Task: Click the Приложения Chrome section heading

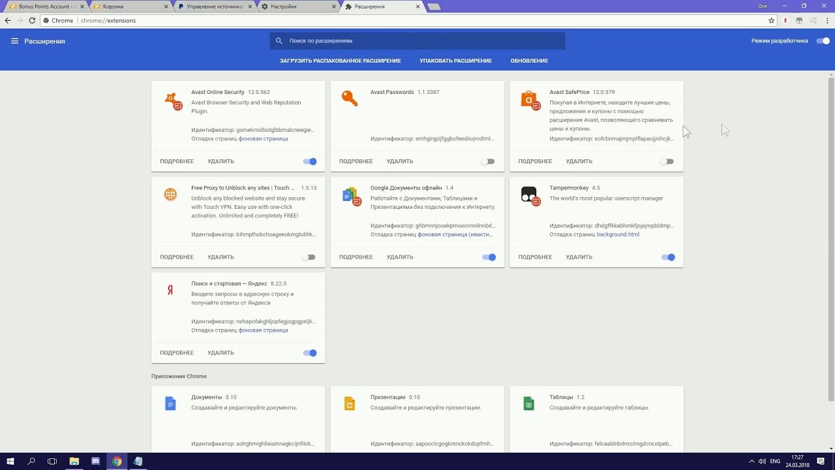Action: [x=179, y=377]
